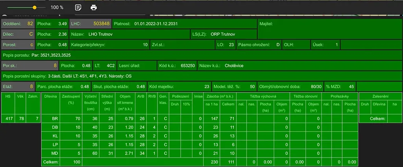Click the print icon in toolbar
403x167 pixels.
[x=94, y=7]
